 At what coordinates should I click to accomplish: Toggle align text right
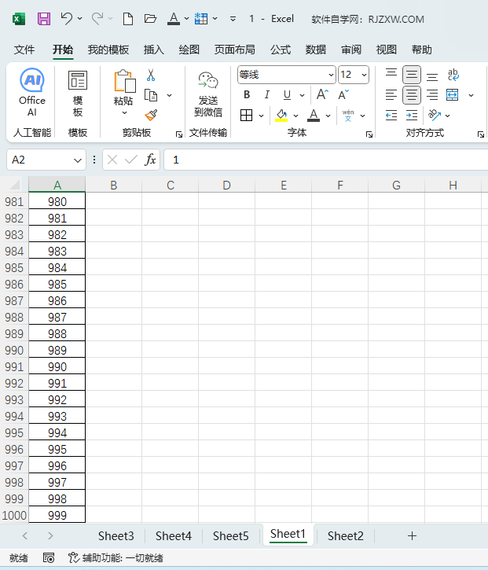click(432, 95)
